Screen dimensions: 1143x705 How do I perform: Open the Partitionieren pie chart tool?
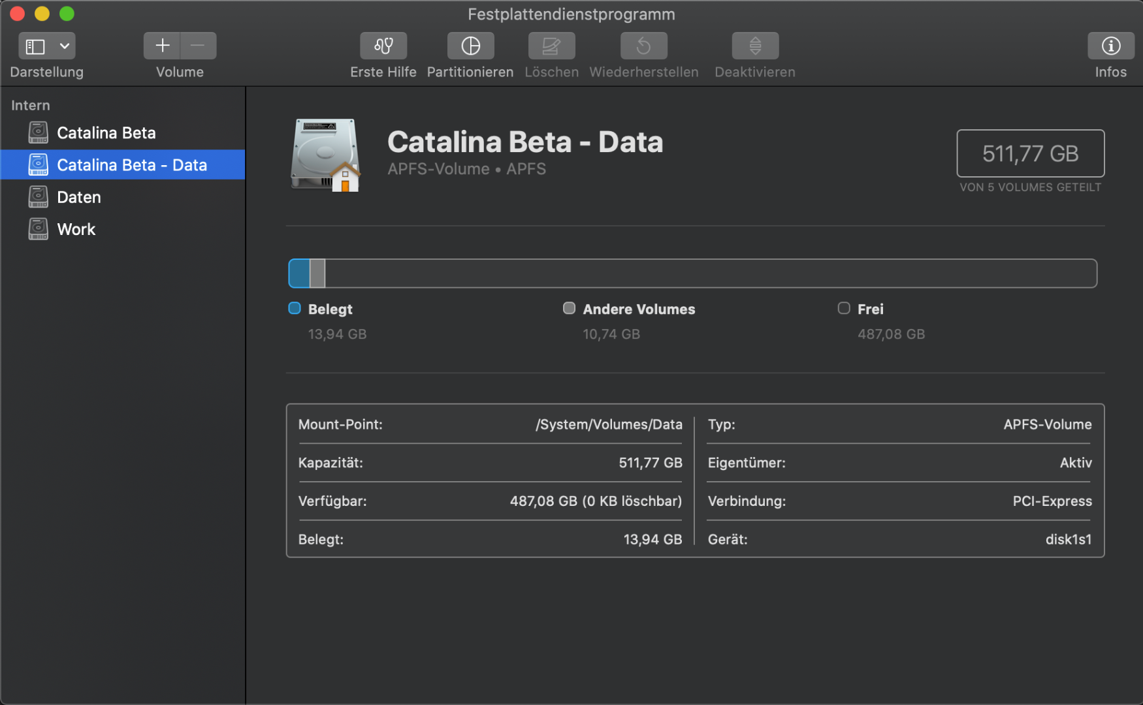(x=470, y=46)
